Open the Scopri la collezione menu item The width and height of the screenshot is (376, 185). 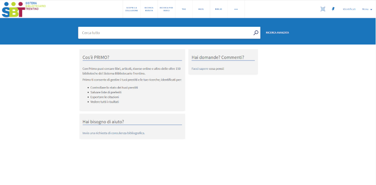click(x=132, y=9)
